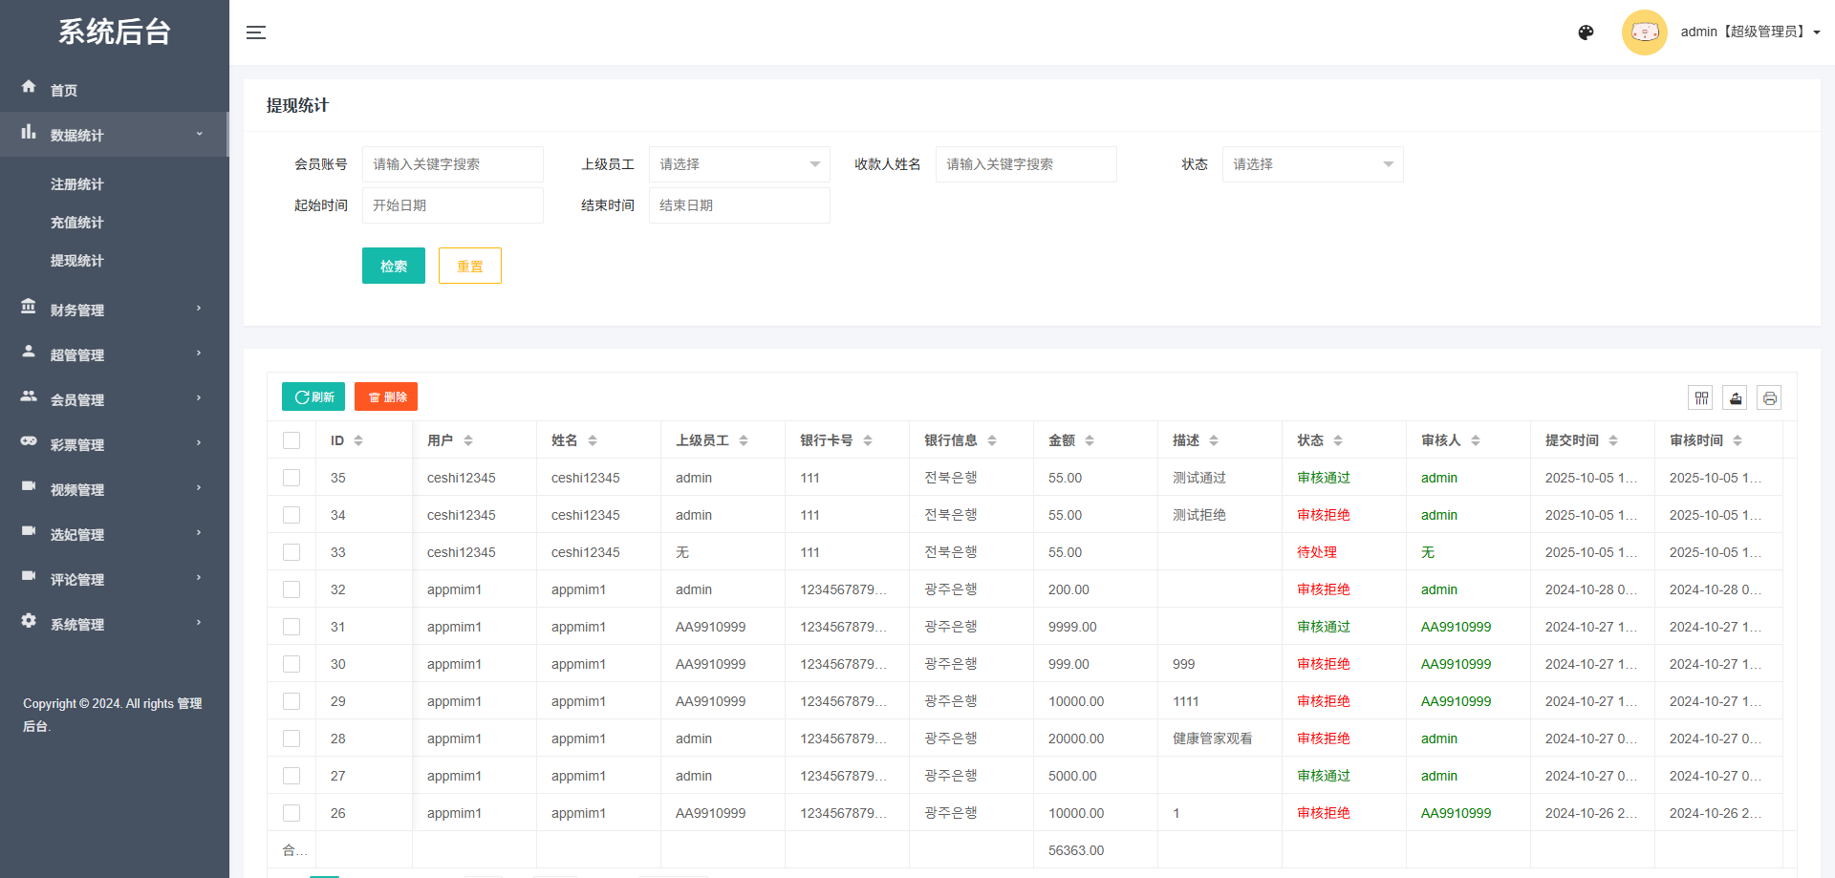This screenshot has width=1835, height=878.
Task: Open the 上级员工 dropdown
Action: click(739, 164)
